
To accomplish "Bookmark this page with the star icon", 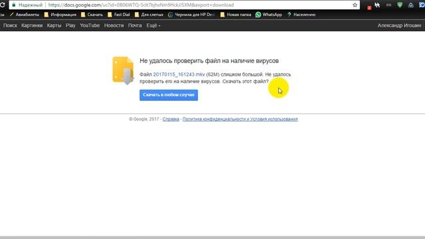I will (x=355, y=5).
